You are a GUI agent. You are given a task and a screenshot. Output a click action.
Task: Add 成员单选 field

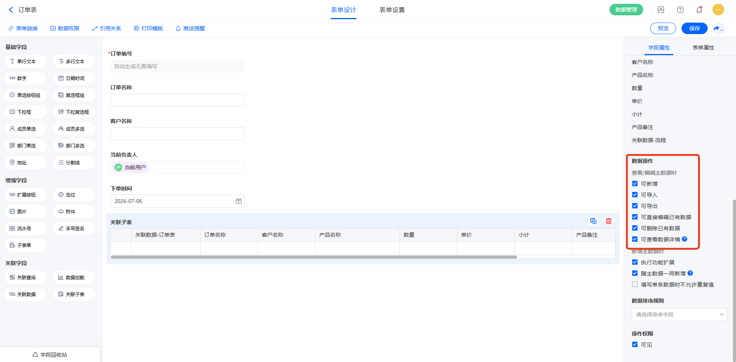pos(25,129)
